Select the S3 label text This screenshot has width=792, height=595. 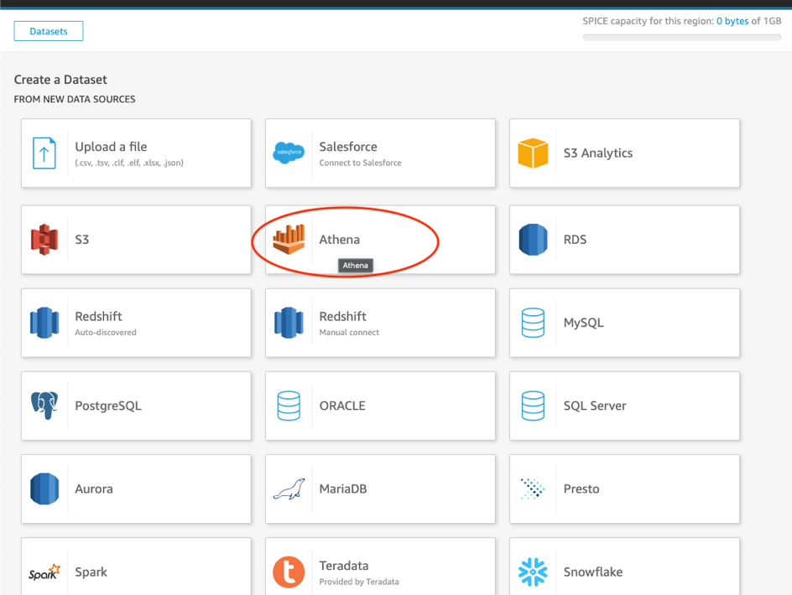coord(82,240)
